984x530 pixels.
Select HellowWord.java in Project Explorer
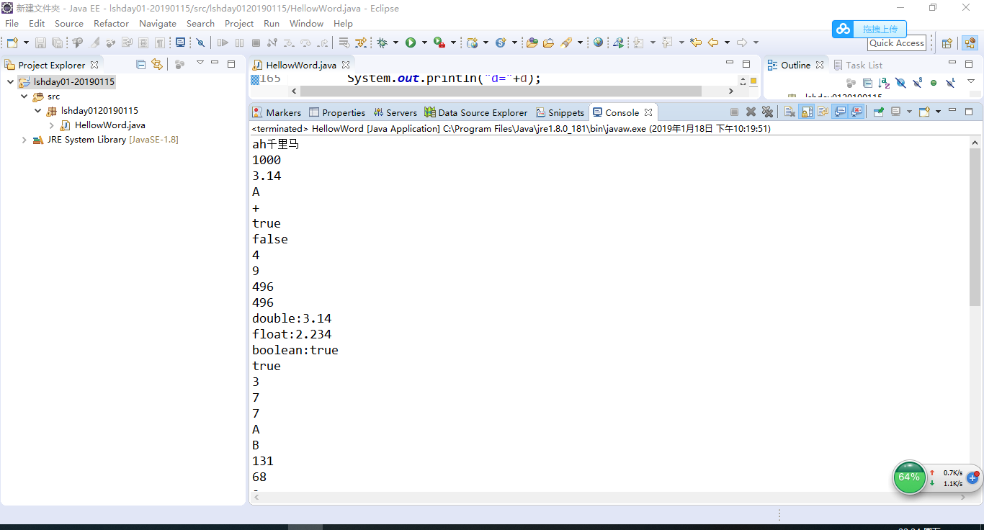coord(109,125)
